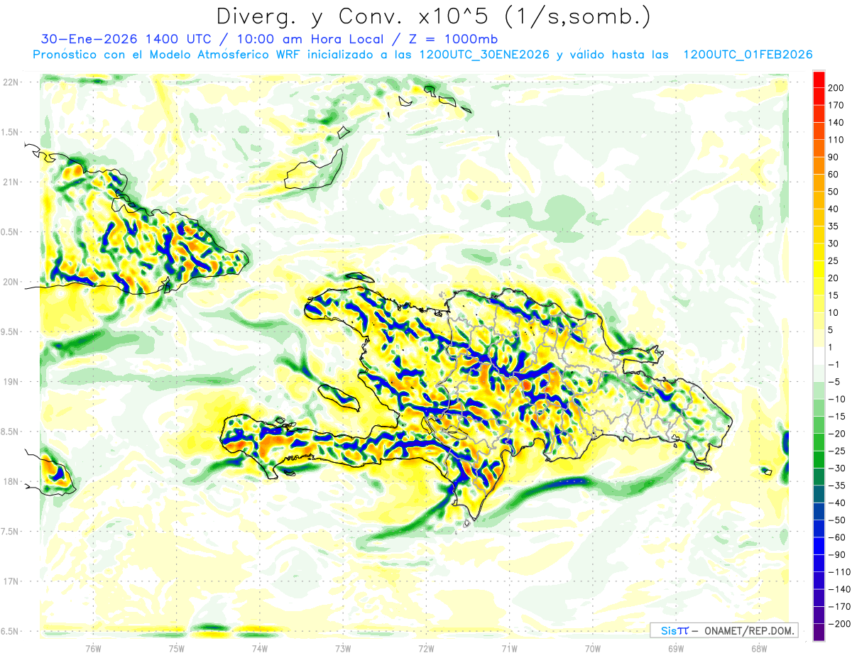Click the colorbar label "-40"
This screenshot has height=658, width=852.
[x=836, y=503]
